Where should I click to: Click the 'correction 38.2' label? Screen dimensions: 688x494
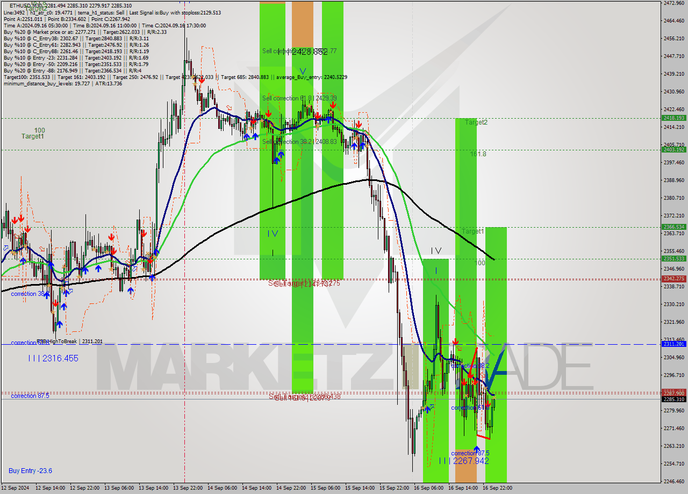click(470, 366)
